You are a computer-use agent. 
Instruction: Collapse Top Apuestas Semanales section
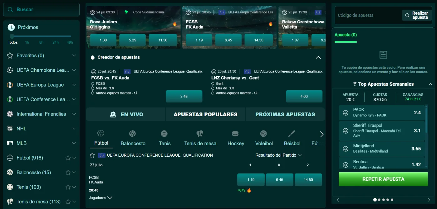tap(430, 84)
